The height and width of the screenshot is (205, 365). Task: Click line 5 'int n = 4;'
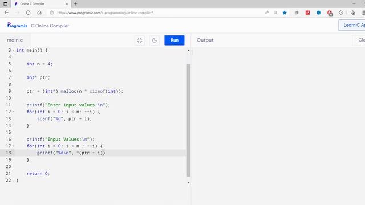(39, 64)
